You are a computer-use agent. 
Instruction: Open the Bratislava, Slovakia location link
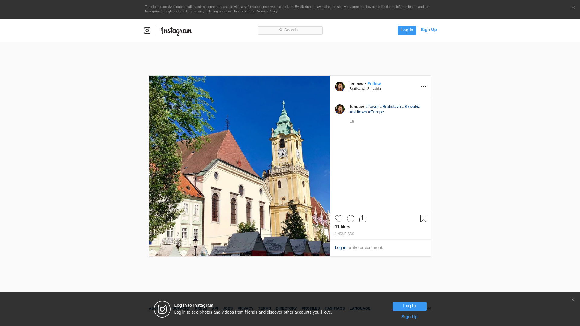coord(365,89)
